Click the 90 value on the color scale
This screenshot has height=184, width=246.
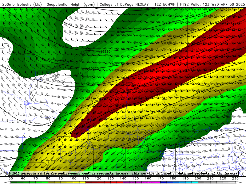coord(61,178)
